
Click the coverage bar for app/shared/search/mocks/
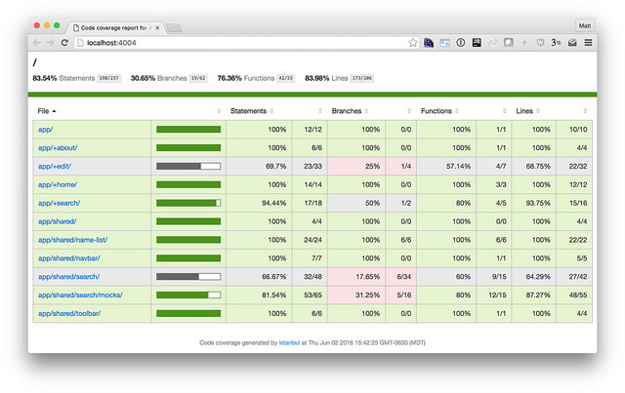[x=188, y=295]
